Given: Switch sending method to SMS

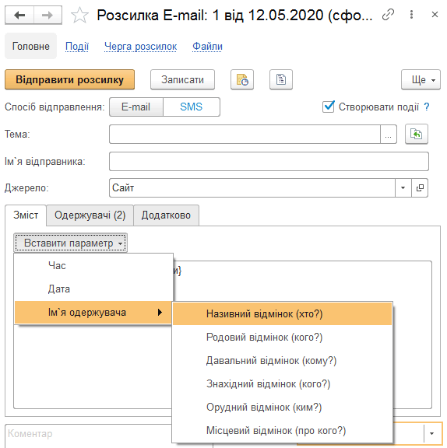Looking at the screenshot, I should tap(192, 107).
